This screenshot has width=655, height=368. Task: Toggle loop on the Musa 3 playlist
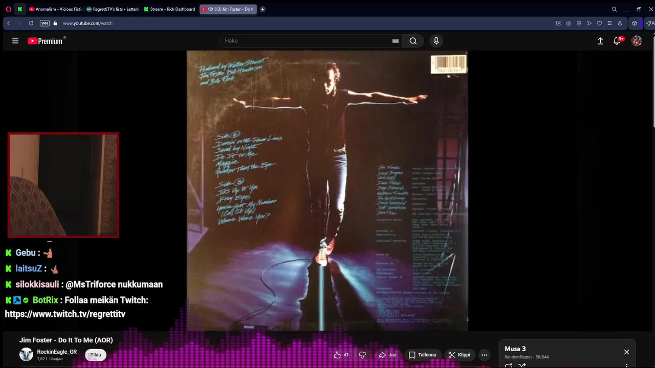point(509,365)
